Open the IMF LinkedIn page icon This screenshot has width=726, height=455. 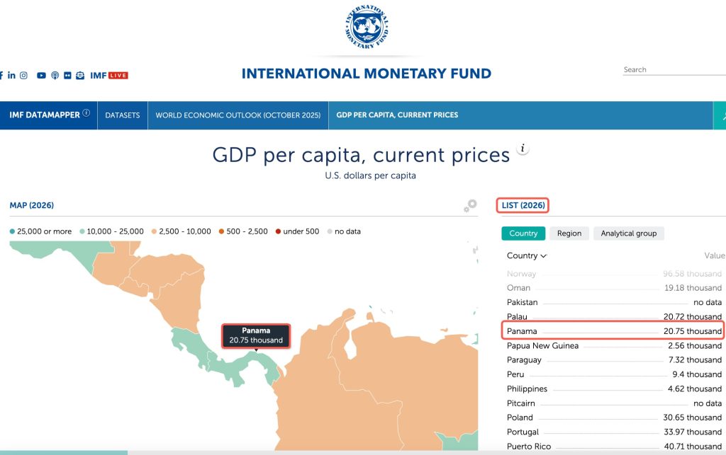pyautogui.click(x=11, y=75)
